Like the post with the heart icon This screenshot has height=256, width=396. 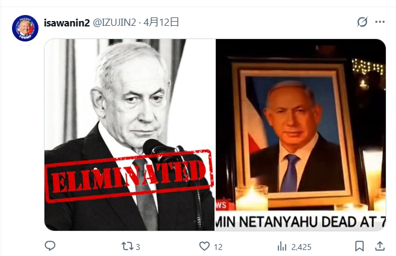tap(204, 246)
